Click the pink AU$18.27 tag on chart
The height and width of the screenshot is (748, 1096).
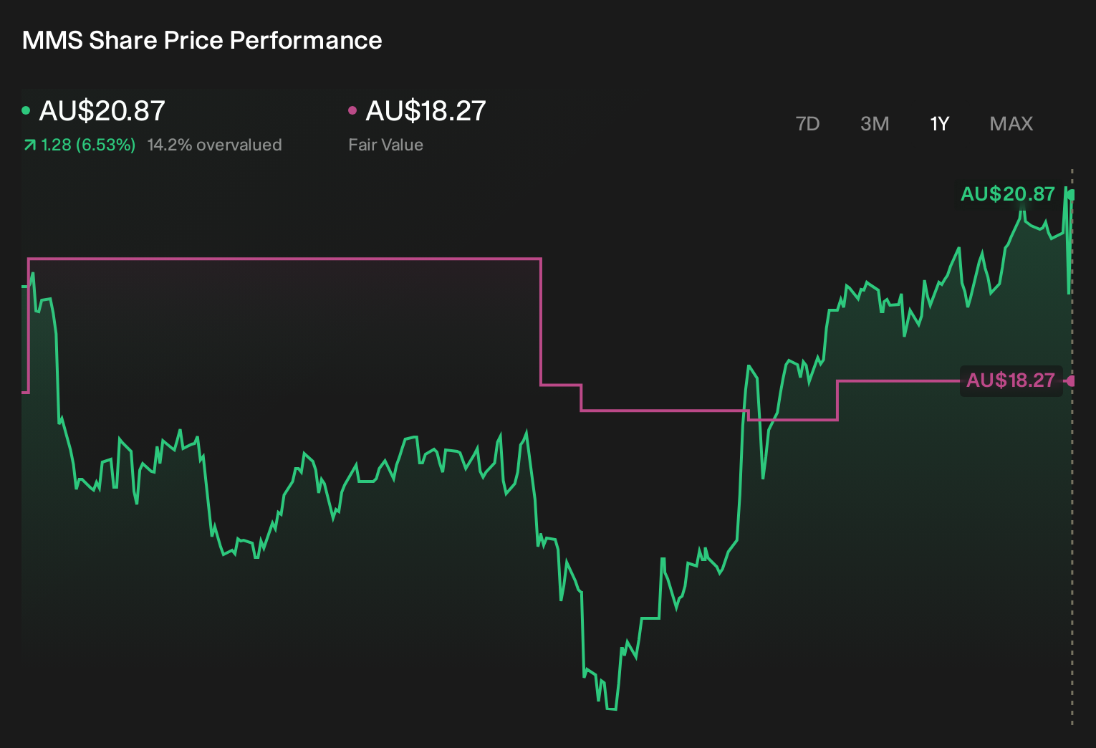(x=1011, y=380)
